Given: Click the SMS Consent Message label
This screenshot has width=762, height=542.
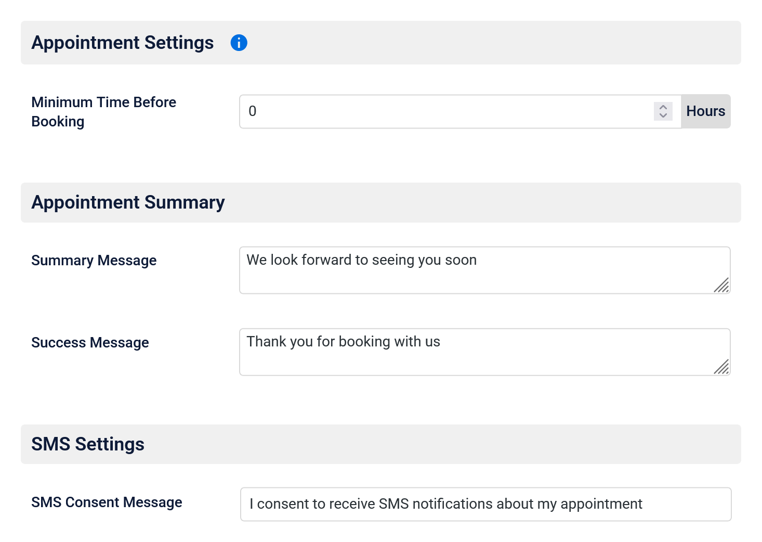Looking at the screenshot, I should tap(107, 502).
